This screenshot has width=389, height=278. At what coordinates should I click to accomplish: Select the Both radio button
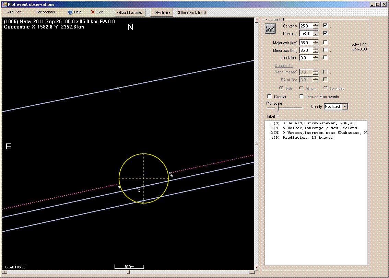click(281, 88)
